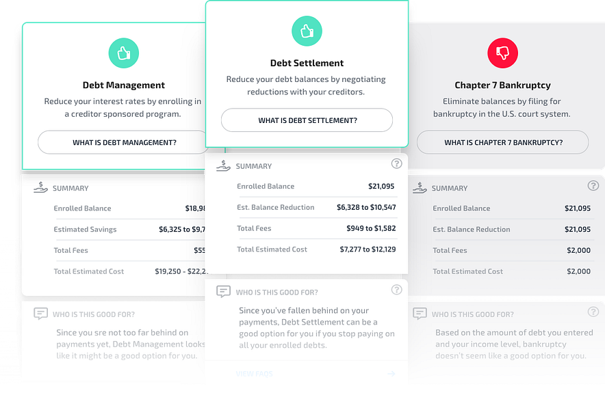
Task: Click Chapter 7 Bankruptcy 'Who is this good for?' heading
Action: click(473, 314)
